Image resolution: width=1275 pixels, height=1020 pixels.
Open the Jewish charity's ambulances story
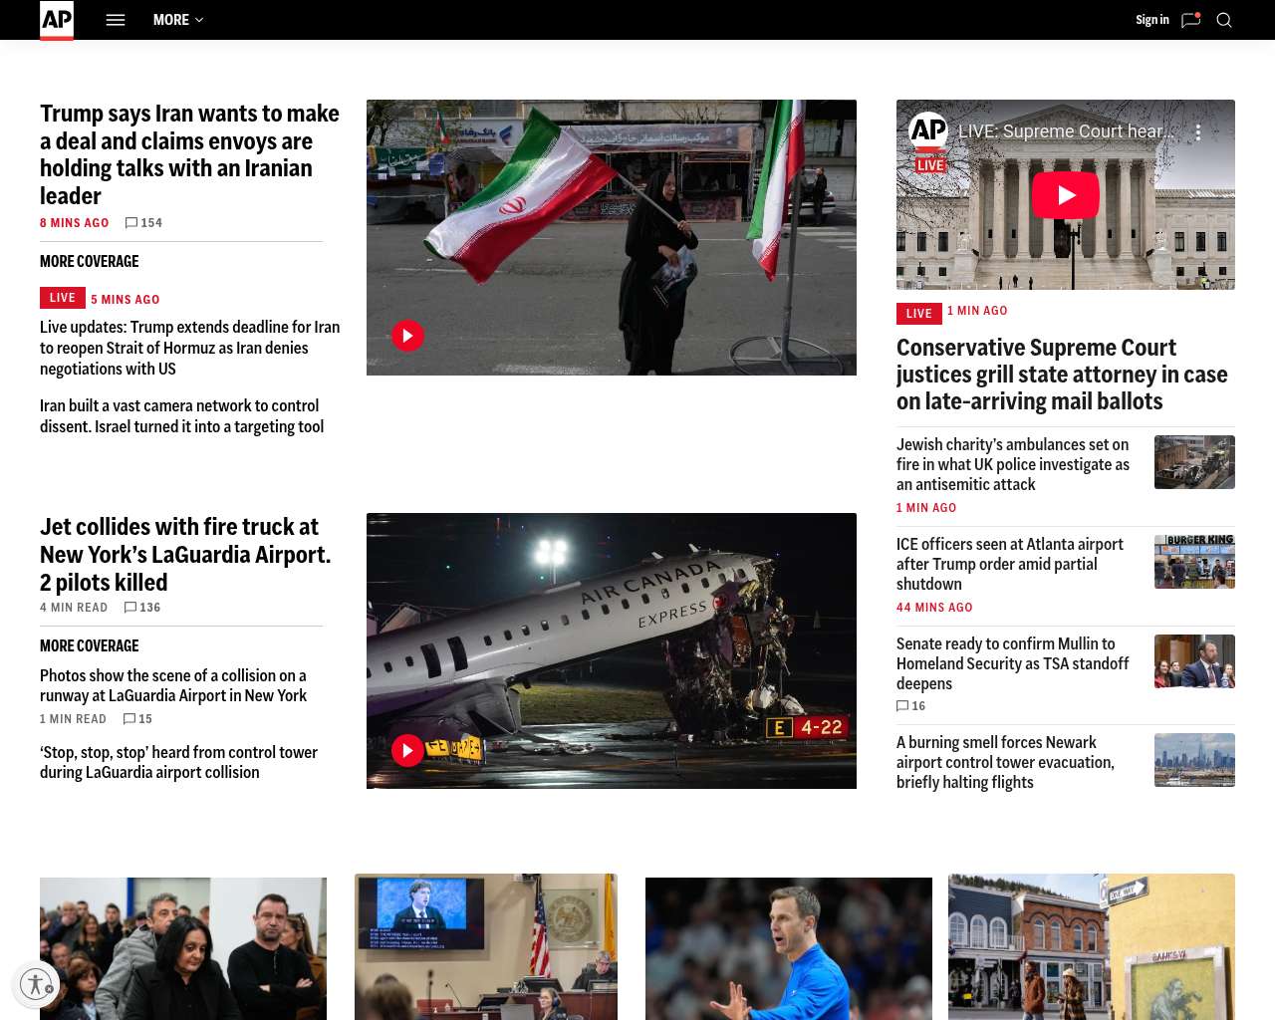pos(1013,464)
